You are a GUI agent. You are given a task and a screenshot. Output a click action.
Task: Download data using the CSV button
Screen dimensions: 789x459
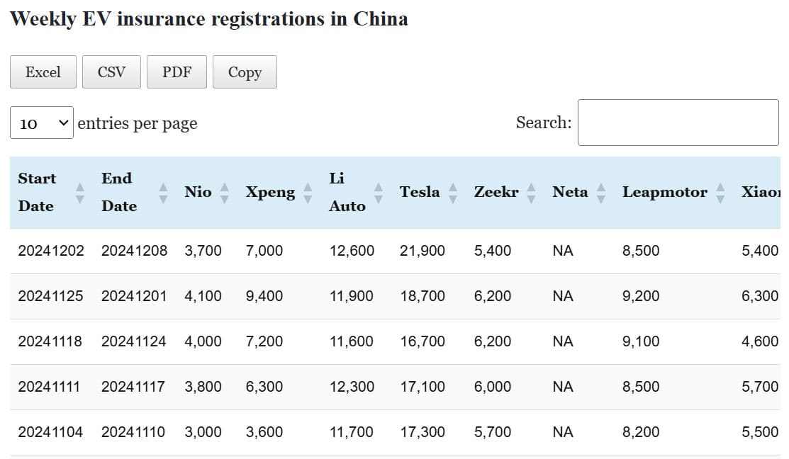pos(111,72)
